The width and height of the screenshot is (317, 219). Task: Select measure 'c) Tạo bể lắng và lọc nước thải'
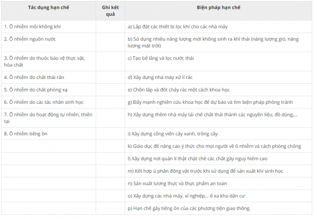(161, 58)
